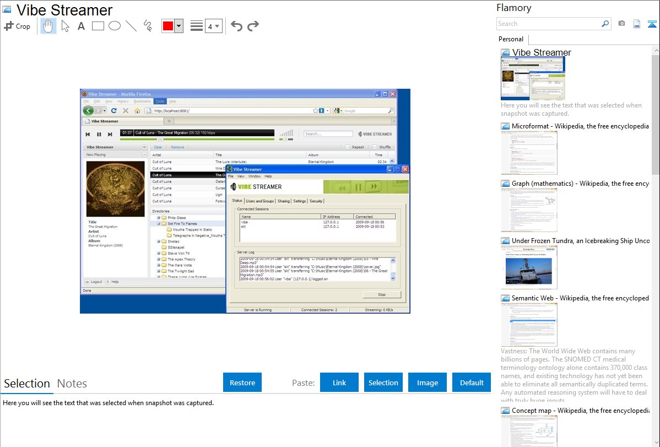Undo the last annotation
This screenshot has height=447, width=660.
click(236, 26)
